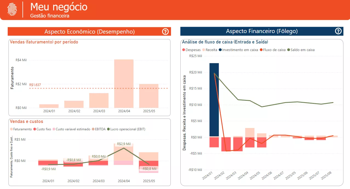Toggle Receita legend item

pyautogui.click(x=210, y=50)
